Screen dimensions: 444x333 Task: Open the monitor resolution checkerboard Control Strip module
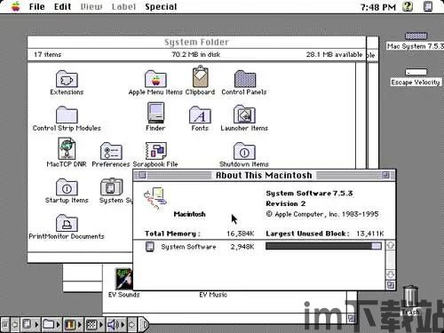click(x=94, y=325)
